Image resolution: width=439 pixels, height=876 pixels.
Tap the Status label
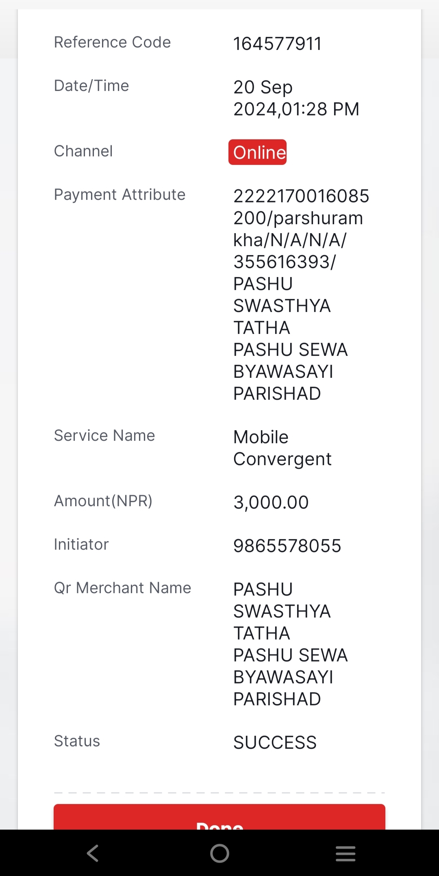(77, 741)
